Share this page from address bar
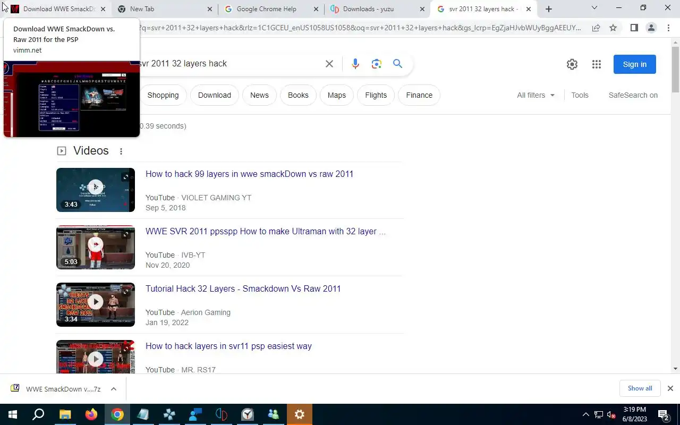Image resolution: width=680 pixels, height=425 pixels. pos(596,28)
